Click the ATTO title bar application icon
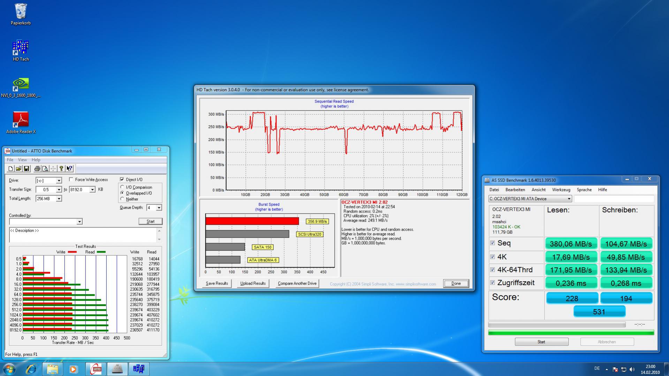 7,151
